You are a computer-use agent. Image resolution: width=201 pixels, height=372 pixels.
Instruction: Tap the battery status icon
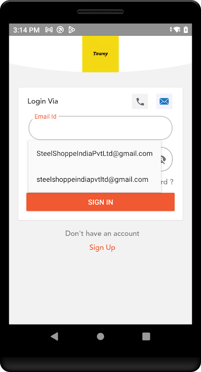click(186, 30)
